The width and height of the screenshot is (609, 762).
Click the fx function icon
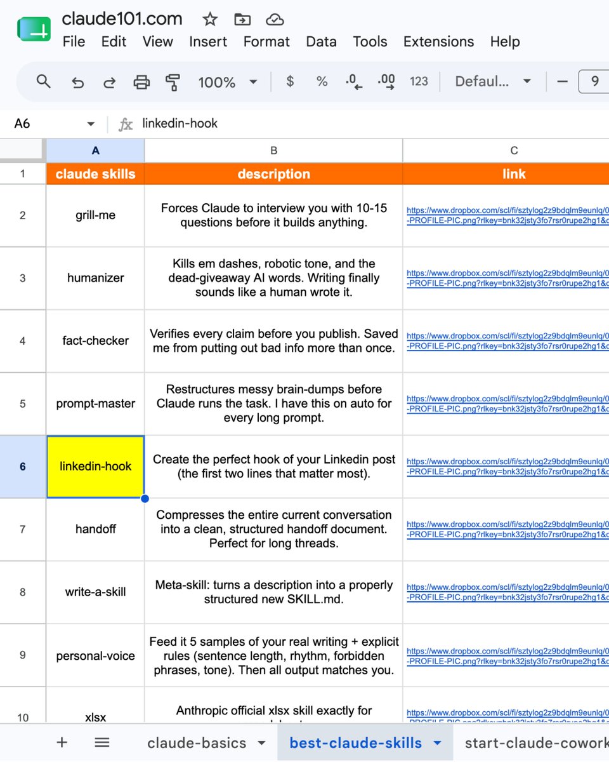click(x=126, y=124)
